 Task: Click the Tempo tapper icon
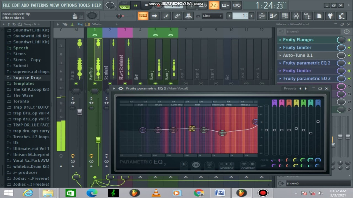click(341, 16)
